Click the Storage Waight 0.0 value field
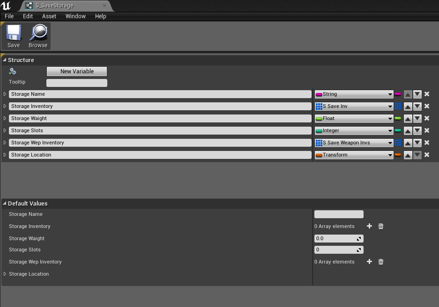The height and width of the screenshot is (307, 439). point(339,239)
